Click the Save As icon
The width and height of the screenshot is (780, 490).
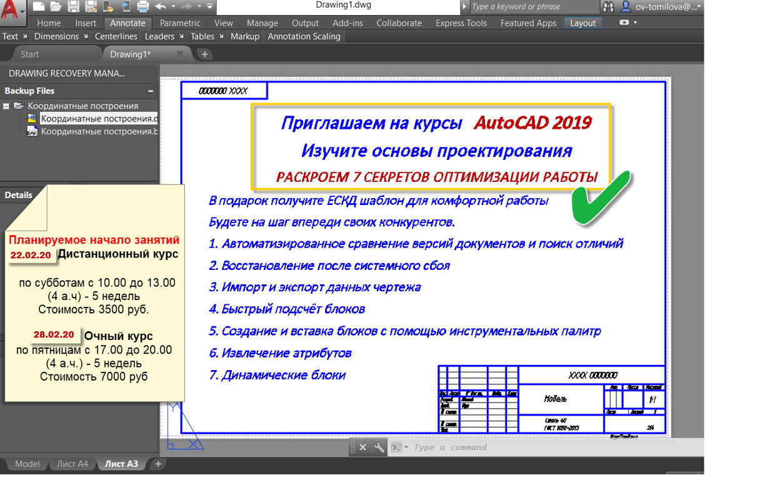[91, 7]
